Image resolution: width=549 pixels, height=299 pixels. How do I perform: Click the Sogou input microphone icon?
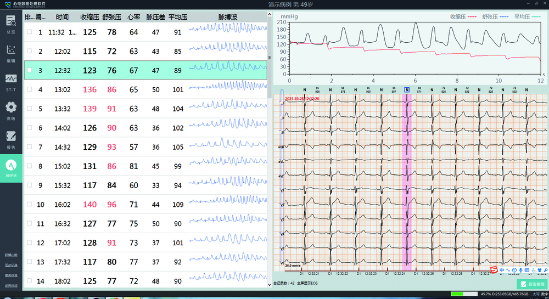click(520, 270)
